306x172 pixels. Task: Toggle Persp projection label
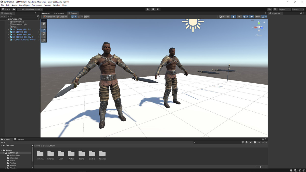click(x=259, y=35)
